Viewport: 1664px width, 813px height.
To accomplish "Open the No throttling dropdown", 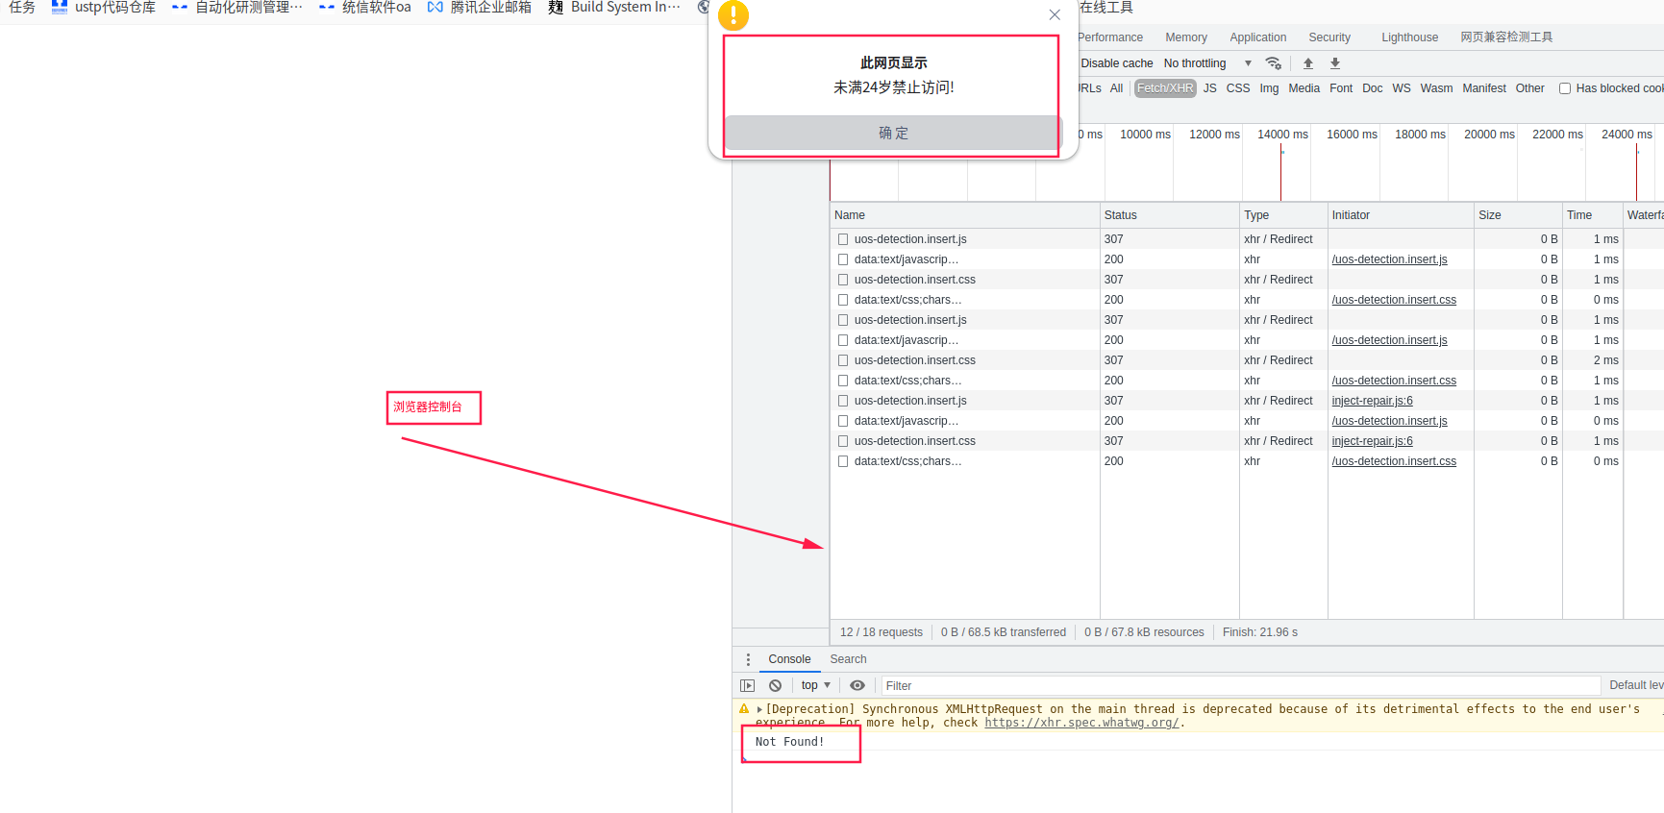I will pyautogui.click(x=1207, y=63).
